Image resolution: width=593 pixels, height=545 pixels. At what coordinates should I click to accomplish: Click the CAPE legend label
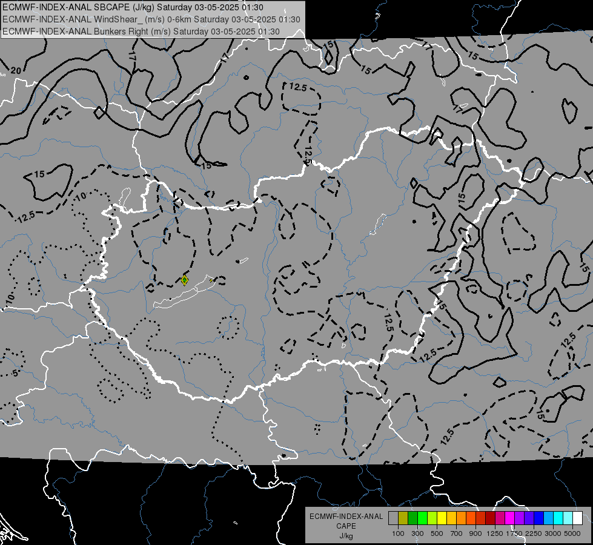346,526
